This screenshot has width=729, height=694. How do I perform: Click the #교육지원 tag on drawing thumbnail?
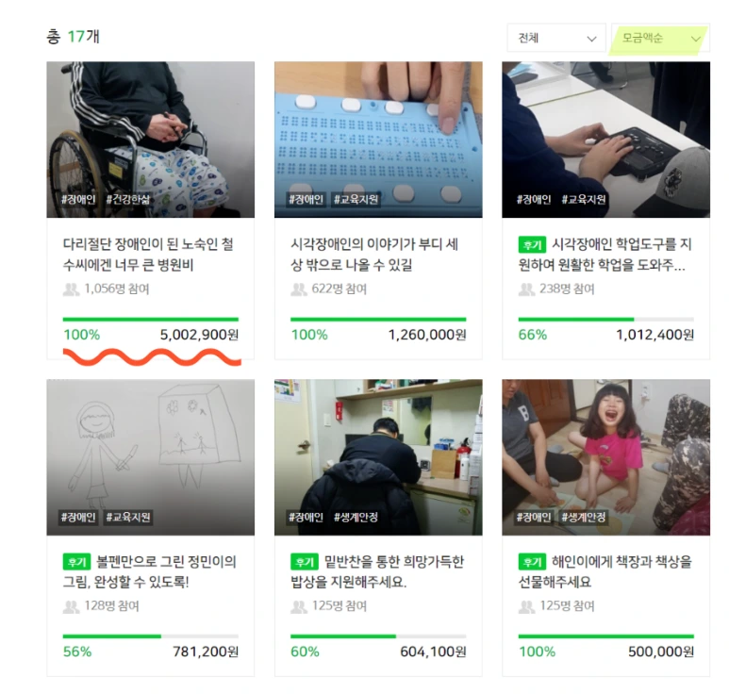coord(128,517)
